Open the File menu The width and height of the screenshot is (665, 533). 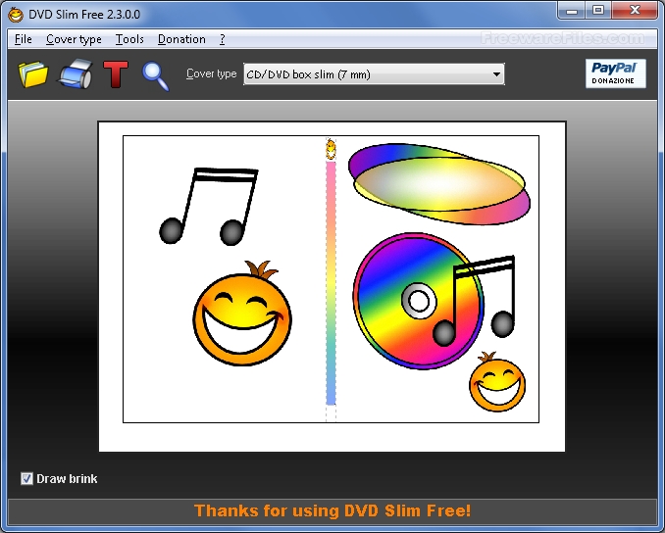click(x=23, y=39)
